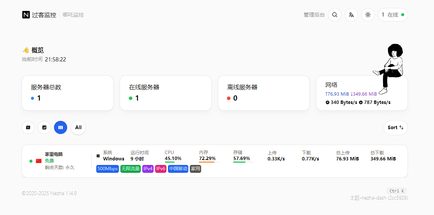Filter by 在线服务器 online servers card
Viewport: 434px width, 215px height.
165,93
